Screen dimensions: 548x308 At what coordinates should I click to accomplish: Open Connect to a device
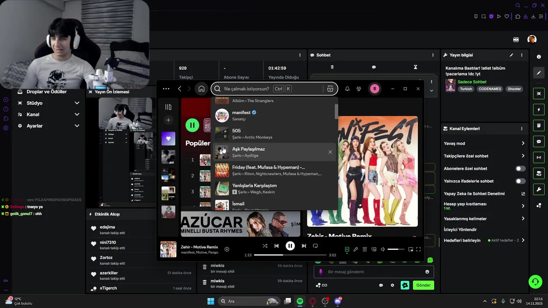coord(374,249)
